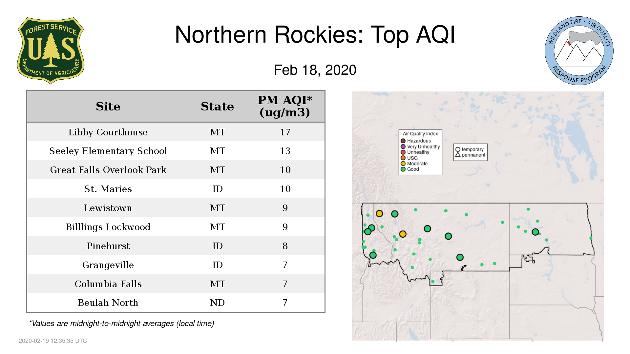Click the Good green legend dot

[403, 169]
